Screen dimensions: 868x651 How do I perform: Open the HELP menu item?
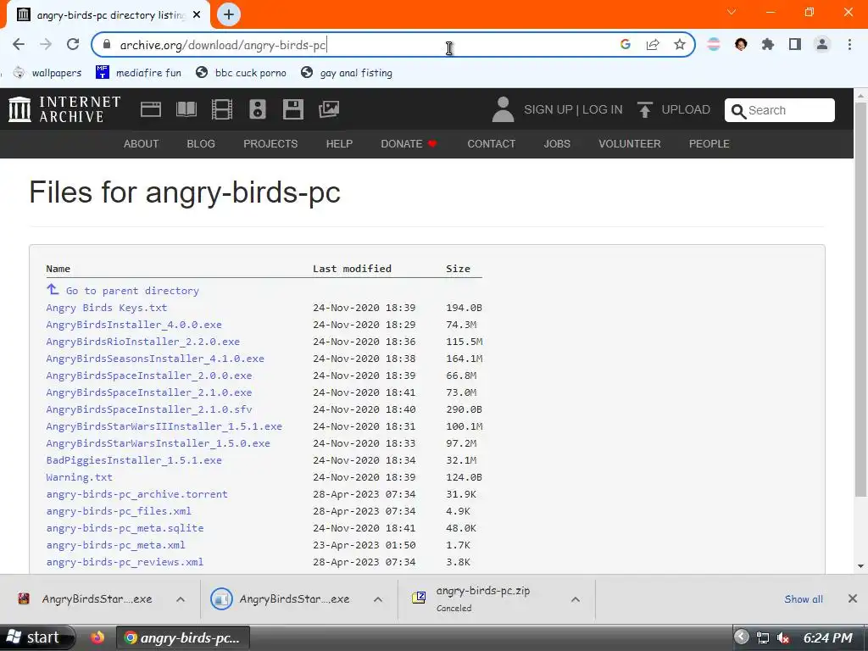pyautogui.click(x=339, y=144)
